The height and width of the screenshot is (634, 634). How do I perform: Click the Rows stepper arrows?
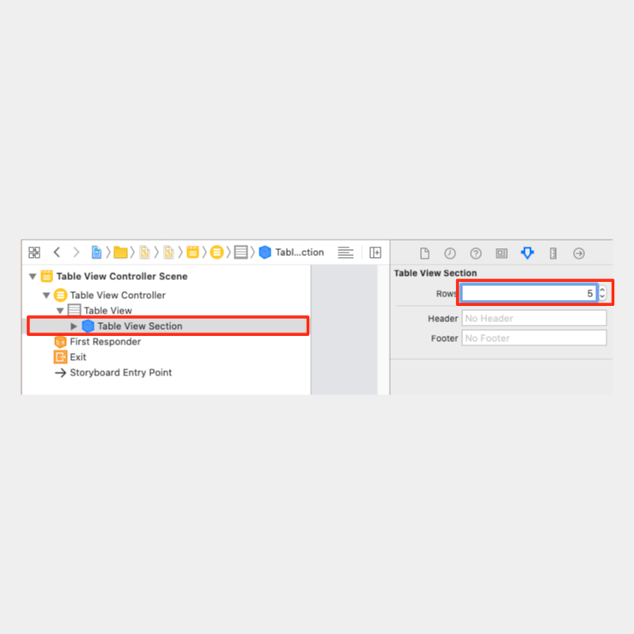pos(602,293)
